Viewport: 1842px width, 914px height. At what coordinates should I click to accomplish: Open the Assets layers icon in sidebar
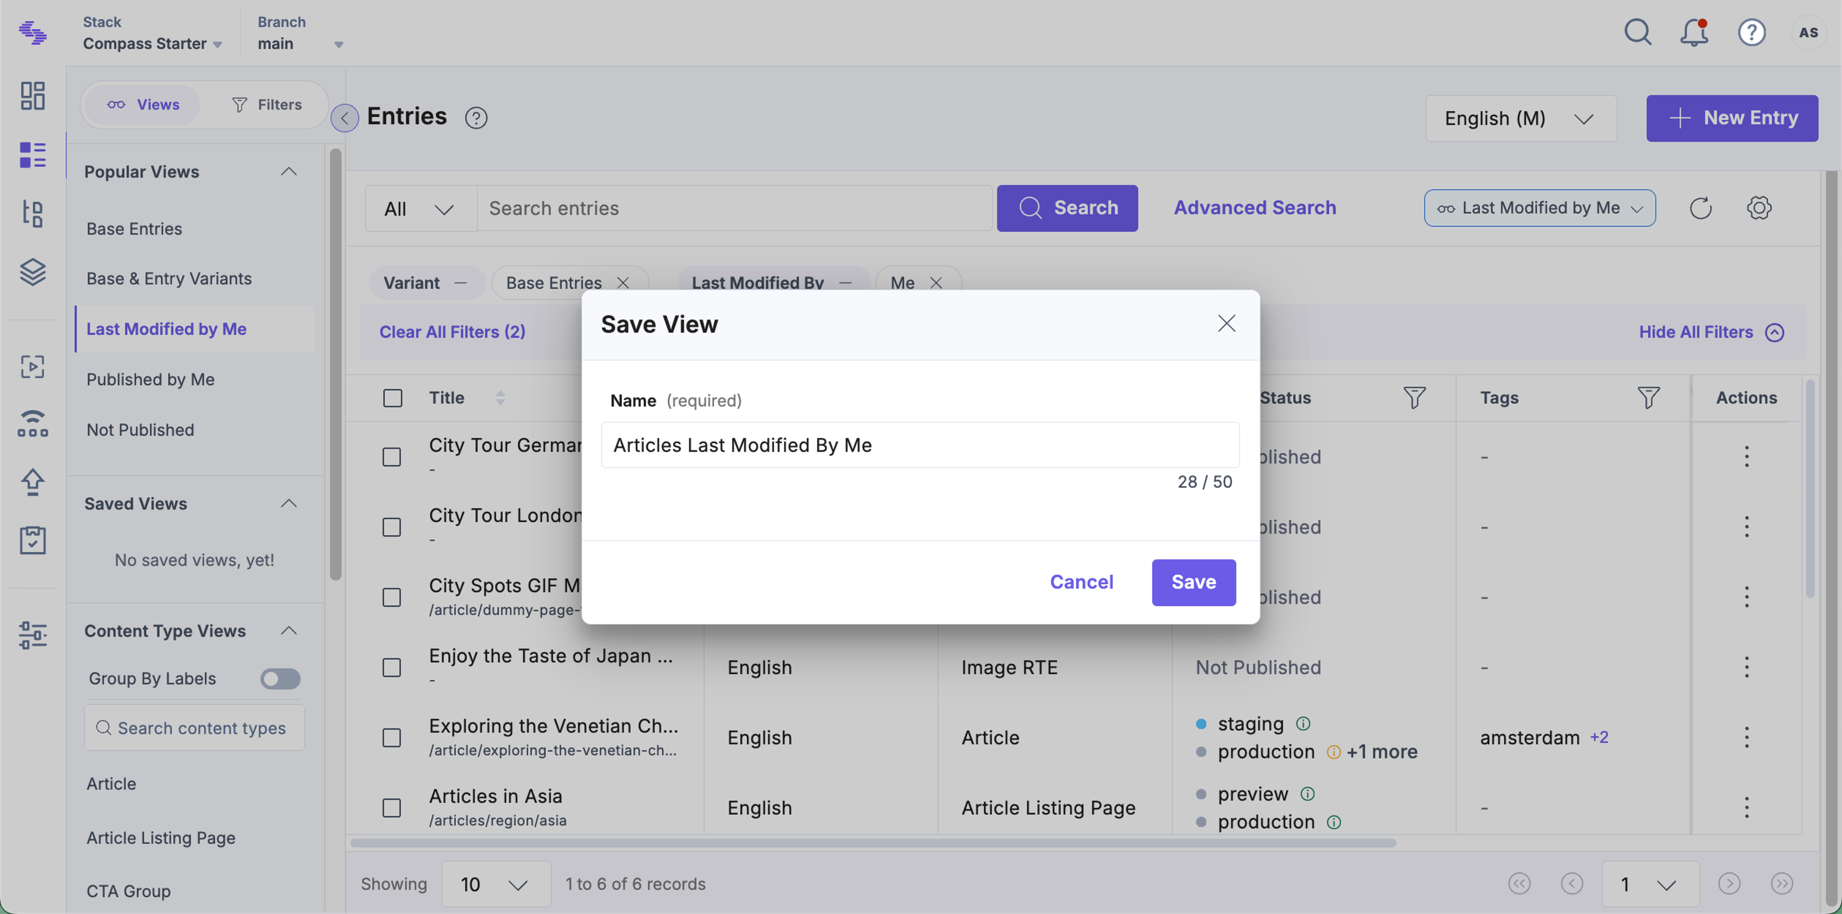(33, 272)
